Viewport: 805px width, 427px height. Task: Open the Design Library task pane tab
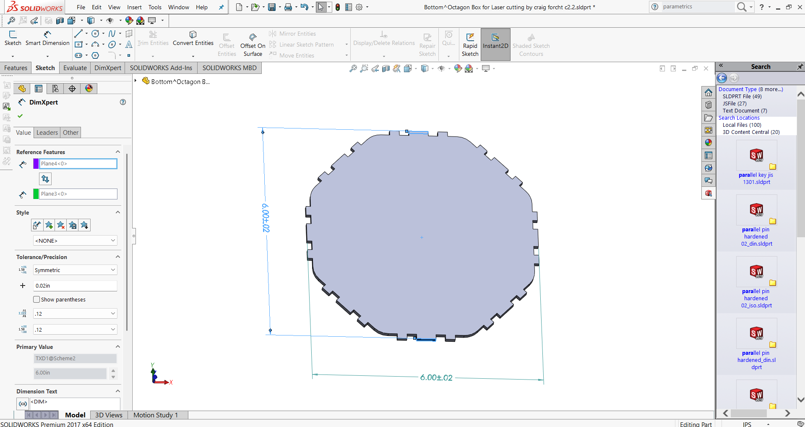709,105
